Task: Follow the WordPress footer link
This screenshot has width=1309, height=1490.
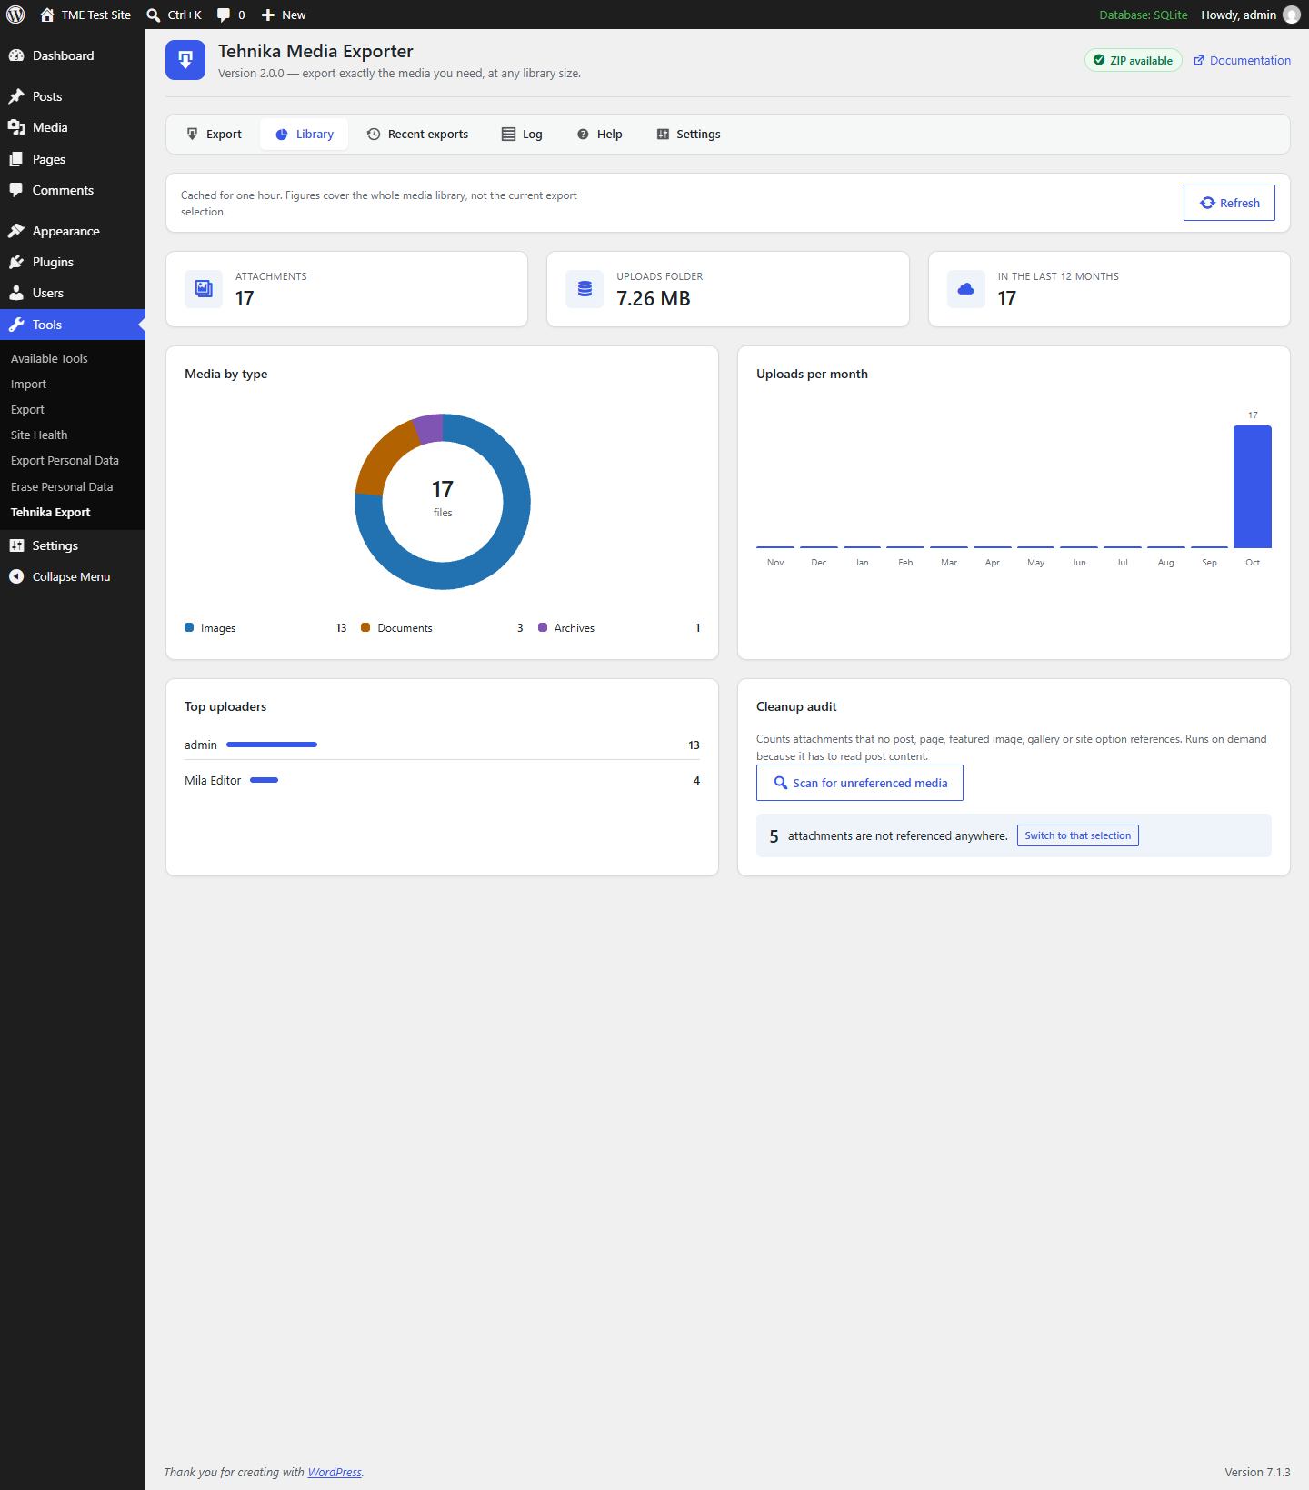Action: point(335,1472)
